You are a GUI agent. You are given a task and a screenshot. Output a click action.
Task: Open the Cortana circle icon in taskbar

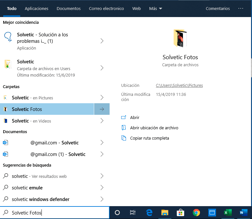(x=117, y=213)
